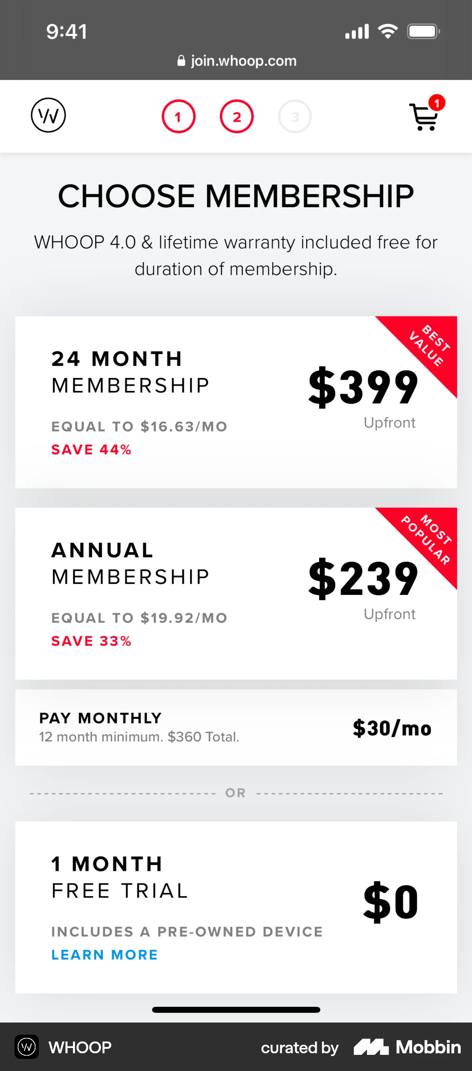Go to checkout step 1
The width and height of the screenshot is (472, 1071).
coord(178,116)
